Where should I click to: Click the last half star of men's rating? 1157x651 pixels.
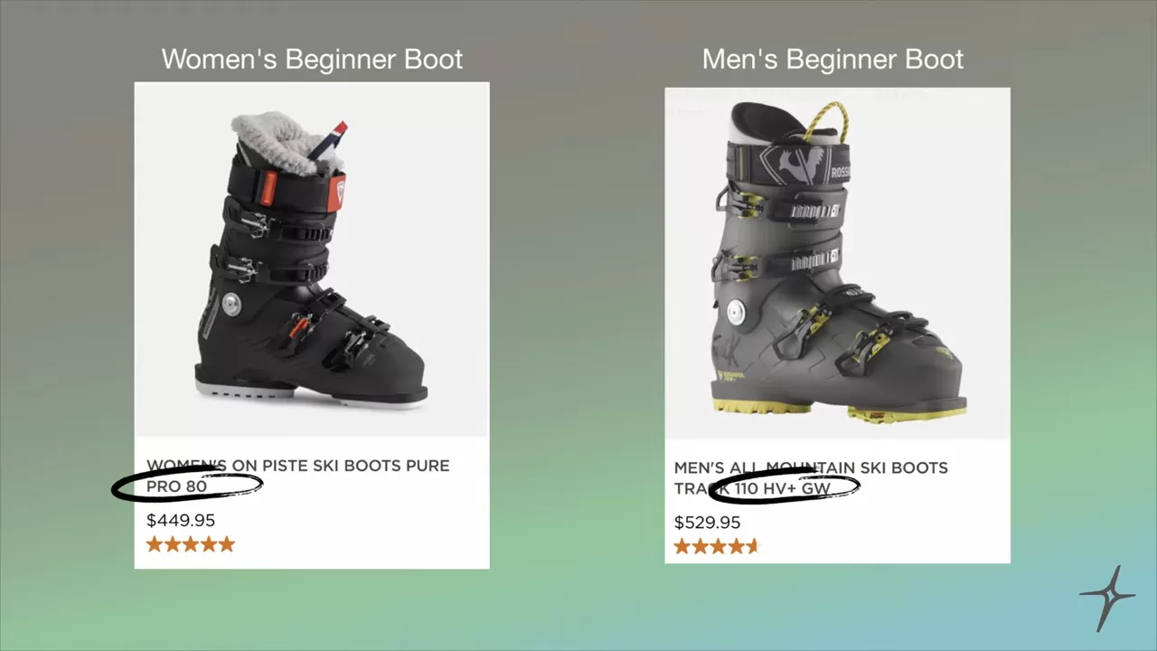coord(752,546)
